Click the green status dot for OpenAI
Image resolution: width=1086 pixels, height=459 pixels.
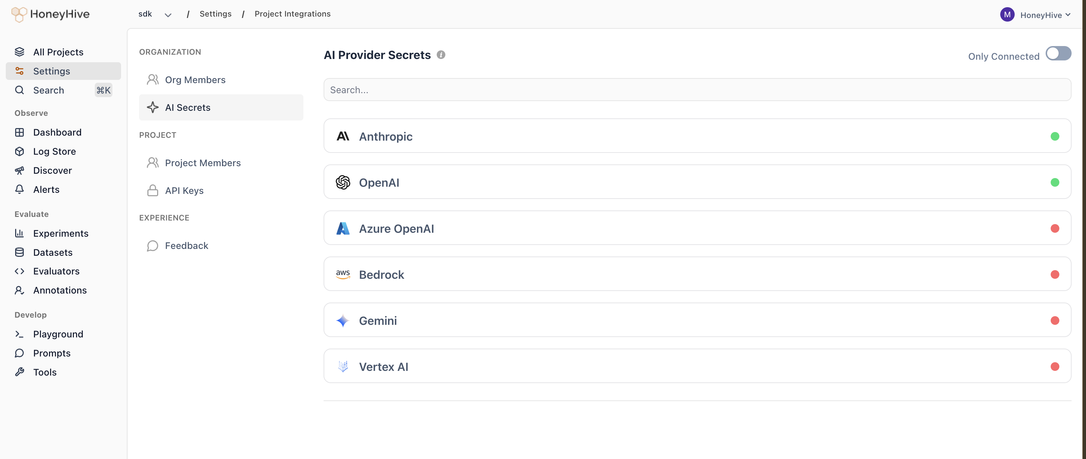[1055, 182]
